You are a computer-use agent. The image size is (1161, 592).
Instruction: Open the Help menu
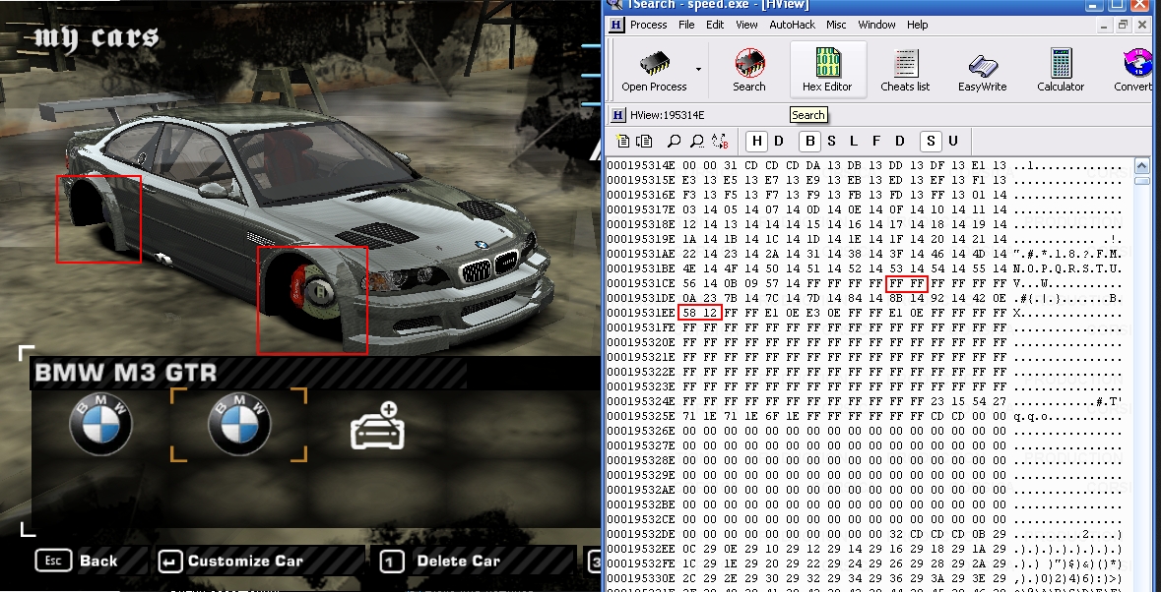pos(917,25)
